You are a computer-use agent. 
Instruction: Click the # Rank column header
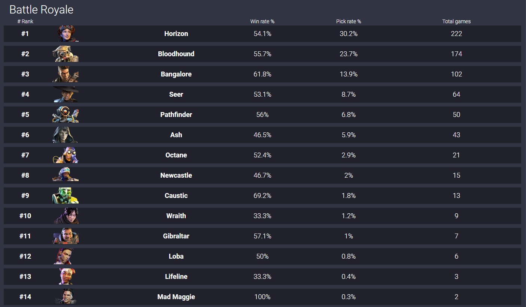(x=25, y=21)
